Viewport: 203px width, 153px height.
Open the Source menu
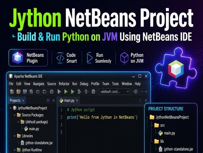tap(52, 84)
